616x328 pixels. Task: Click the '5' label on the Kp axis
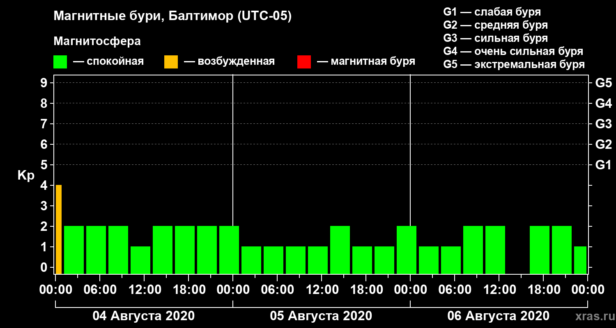coord(45,165)
